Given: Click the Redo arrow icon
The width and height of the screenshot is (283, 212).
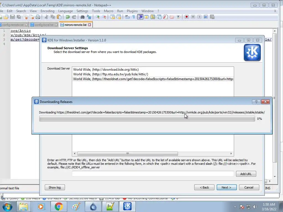Looking at the screenshot, I should click(x=74, y=17).
